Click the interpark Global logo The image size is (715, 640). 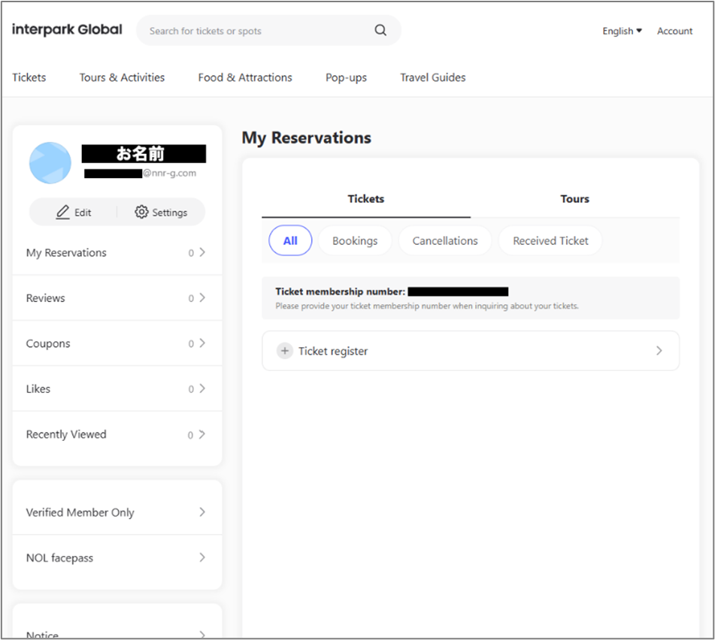(x=67, y=30)
